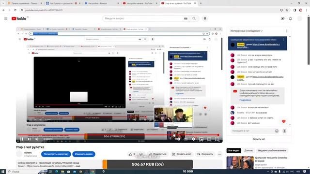Viewport: 310px width, 174px height.
Task: Unmute the player volume icon
Action: click(x=37, y=139)
